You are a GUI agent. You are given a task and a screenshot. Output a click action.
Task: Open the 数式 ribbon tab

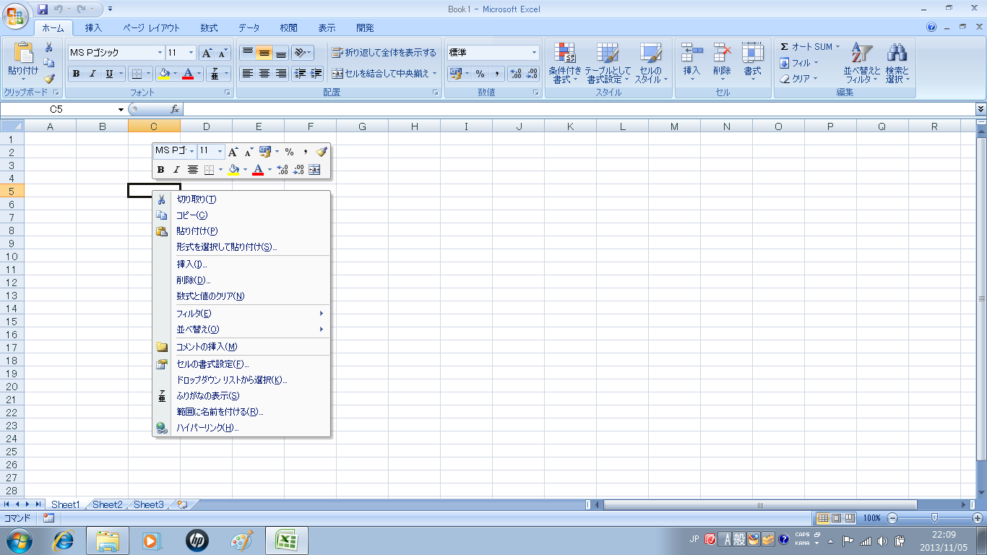tap(209, 28)
